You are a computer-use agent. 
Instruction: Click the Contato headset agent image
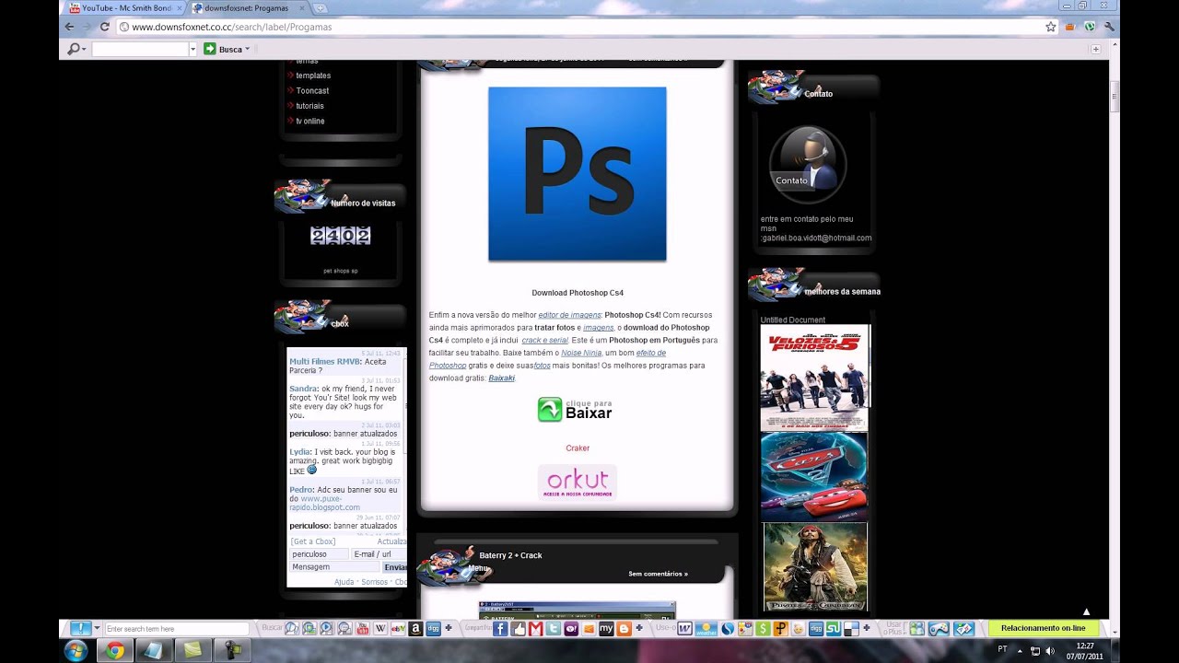click(x=808, y=165)
